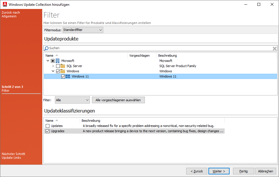279x177 pixels.
Task: Uncheck the Windows 11 checkbox
Action: [63, 76]
